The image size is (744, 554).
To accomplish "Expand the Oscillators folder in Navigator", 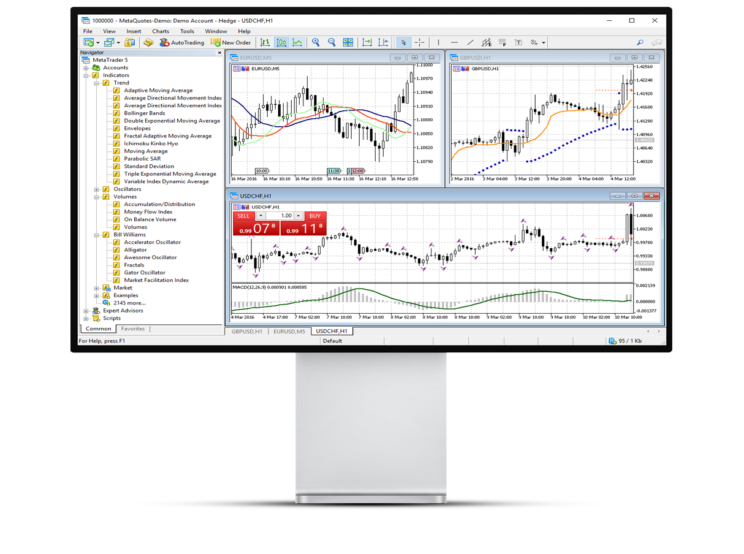I will pyautogui.click(x=96, y=189).
